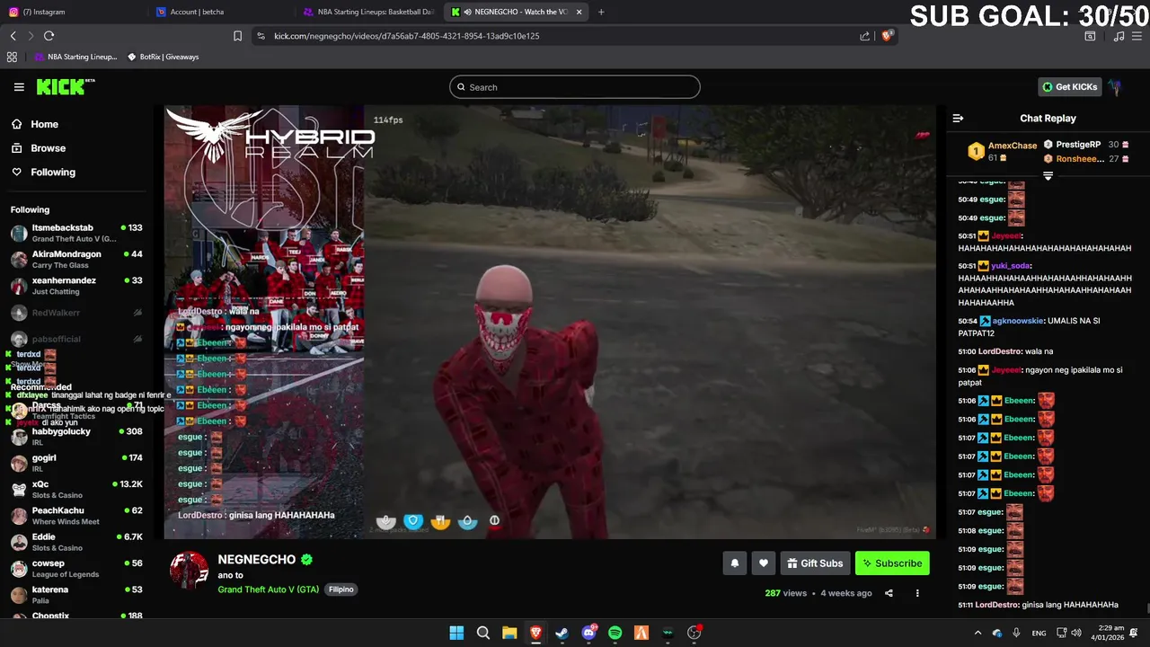This screenshot has height=647, width=1150.
Task: Go back in browser history
Action: tap(13, 36)
